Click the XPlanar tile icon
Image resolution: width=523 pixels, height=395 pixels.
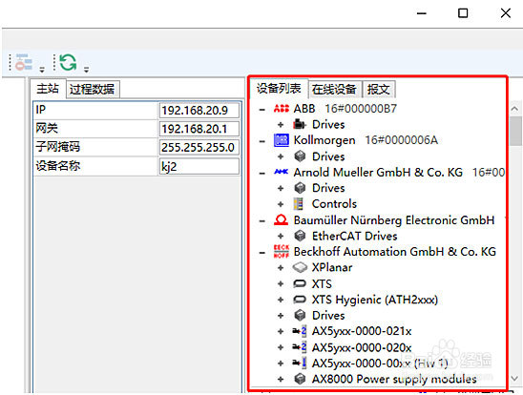[x=300, y=267]
